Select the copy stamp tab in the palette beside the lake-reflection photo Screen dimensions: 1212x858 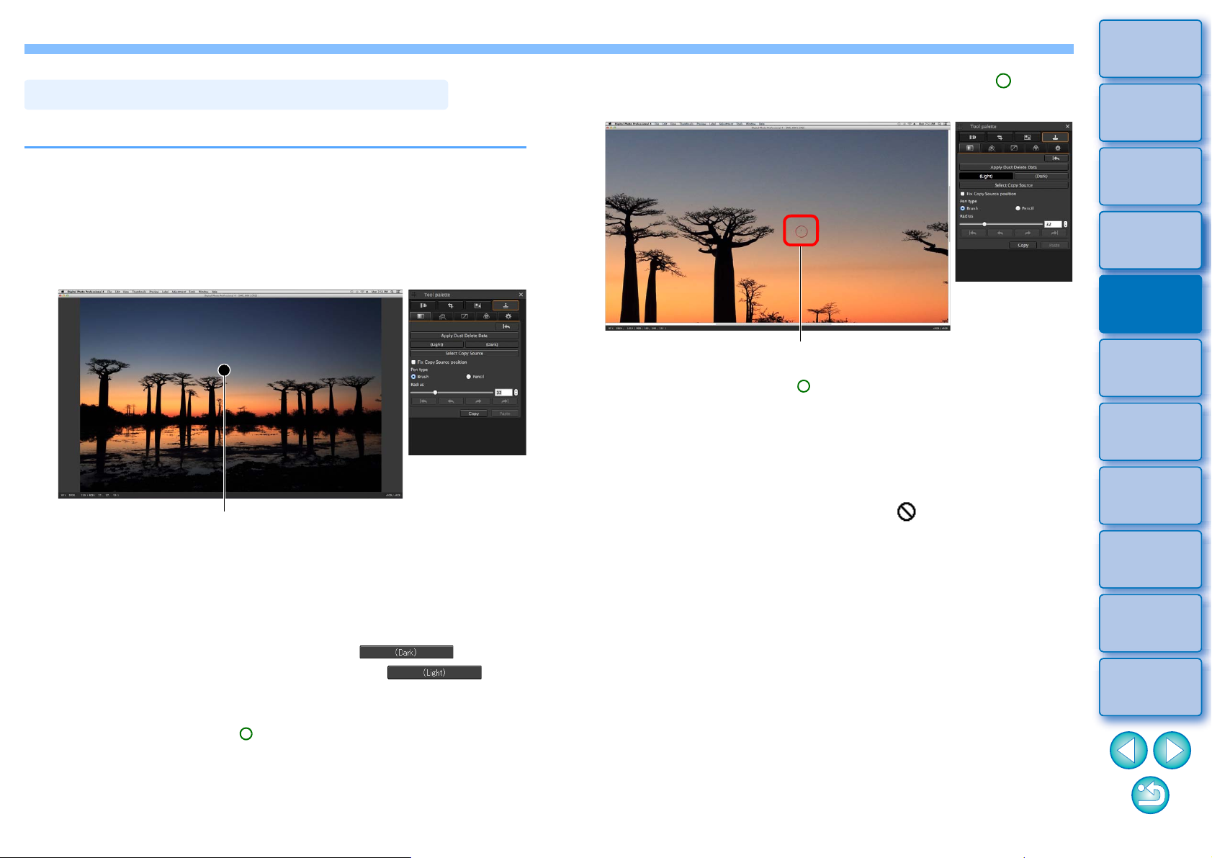click(x=506, y=305)
